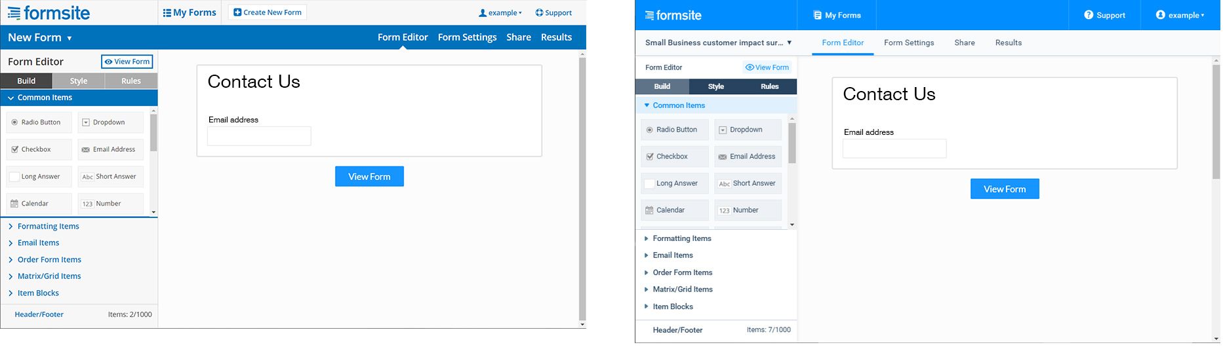The width and height of the screenshot is (1223, 349).
Task: Switch to Build tab in new-style sidebar
Action: (x=662, y=86)
